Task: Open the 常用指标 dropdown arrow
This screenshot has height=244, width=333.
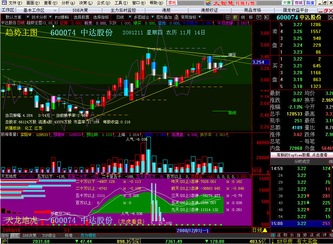Action: pyautogui.click(x=199, y=17)
